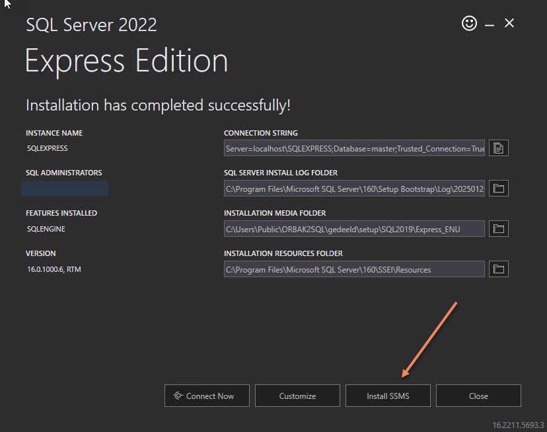
Task: Click the install log folder path field
Action: [x=354, y=189]
